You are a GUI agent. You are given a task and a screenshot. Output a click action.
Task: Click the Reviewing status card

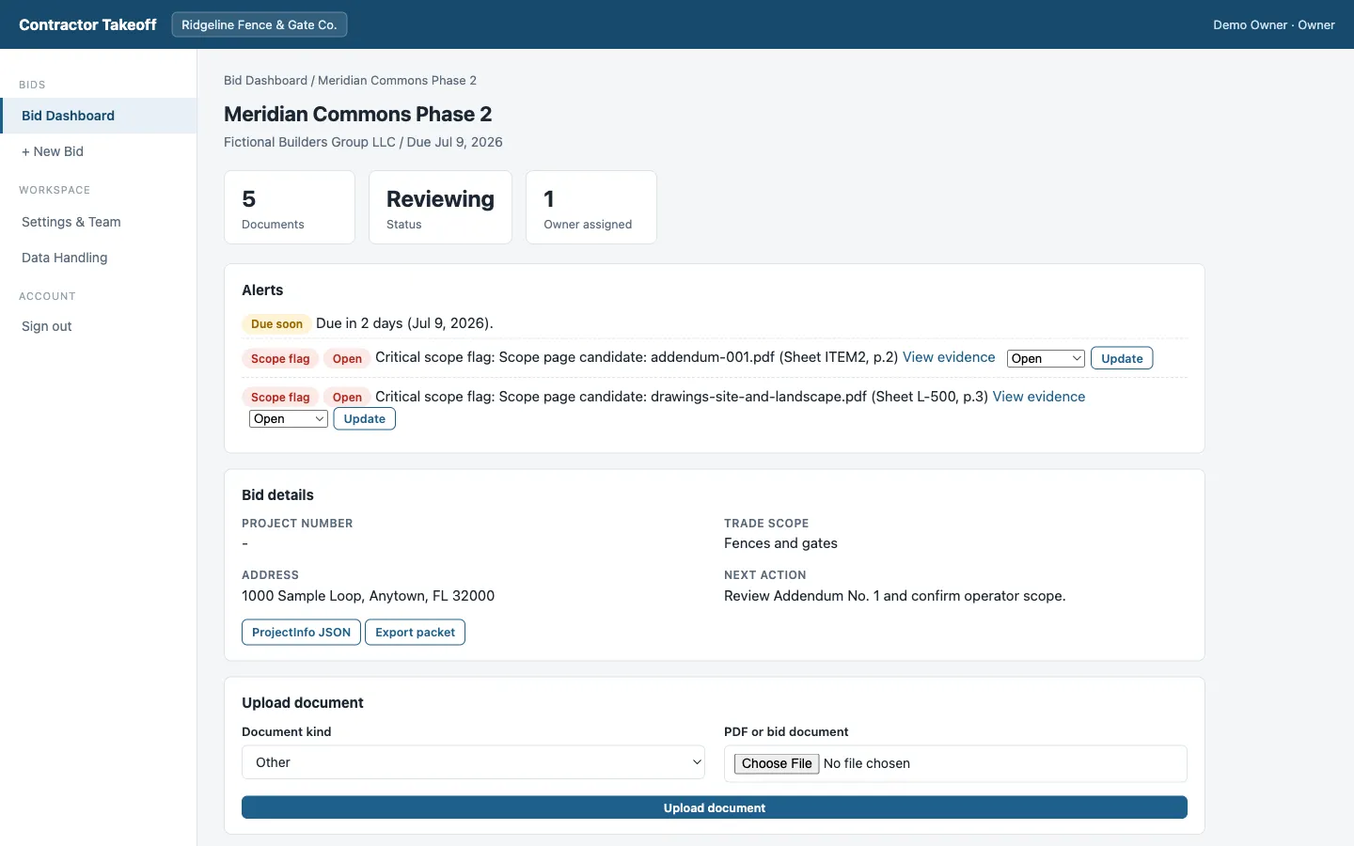pyautogui.click(x=440, y=207)
